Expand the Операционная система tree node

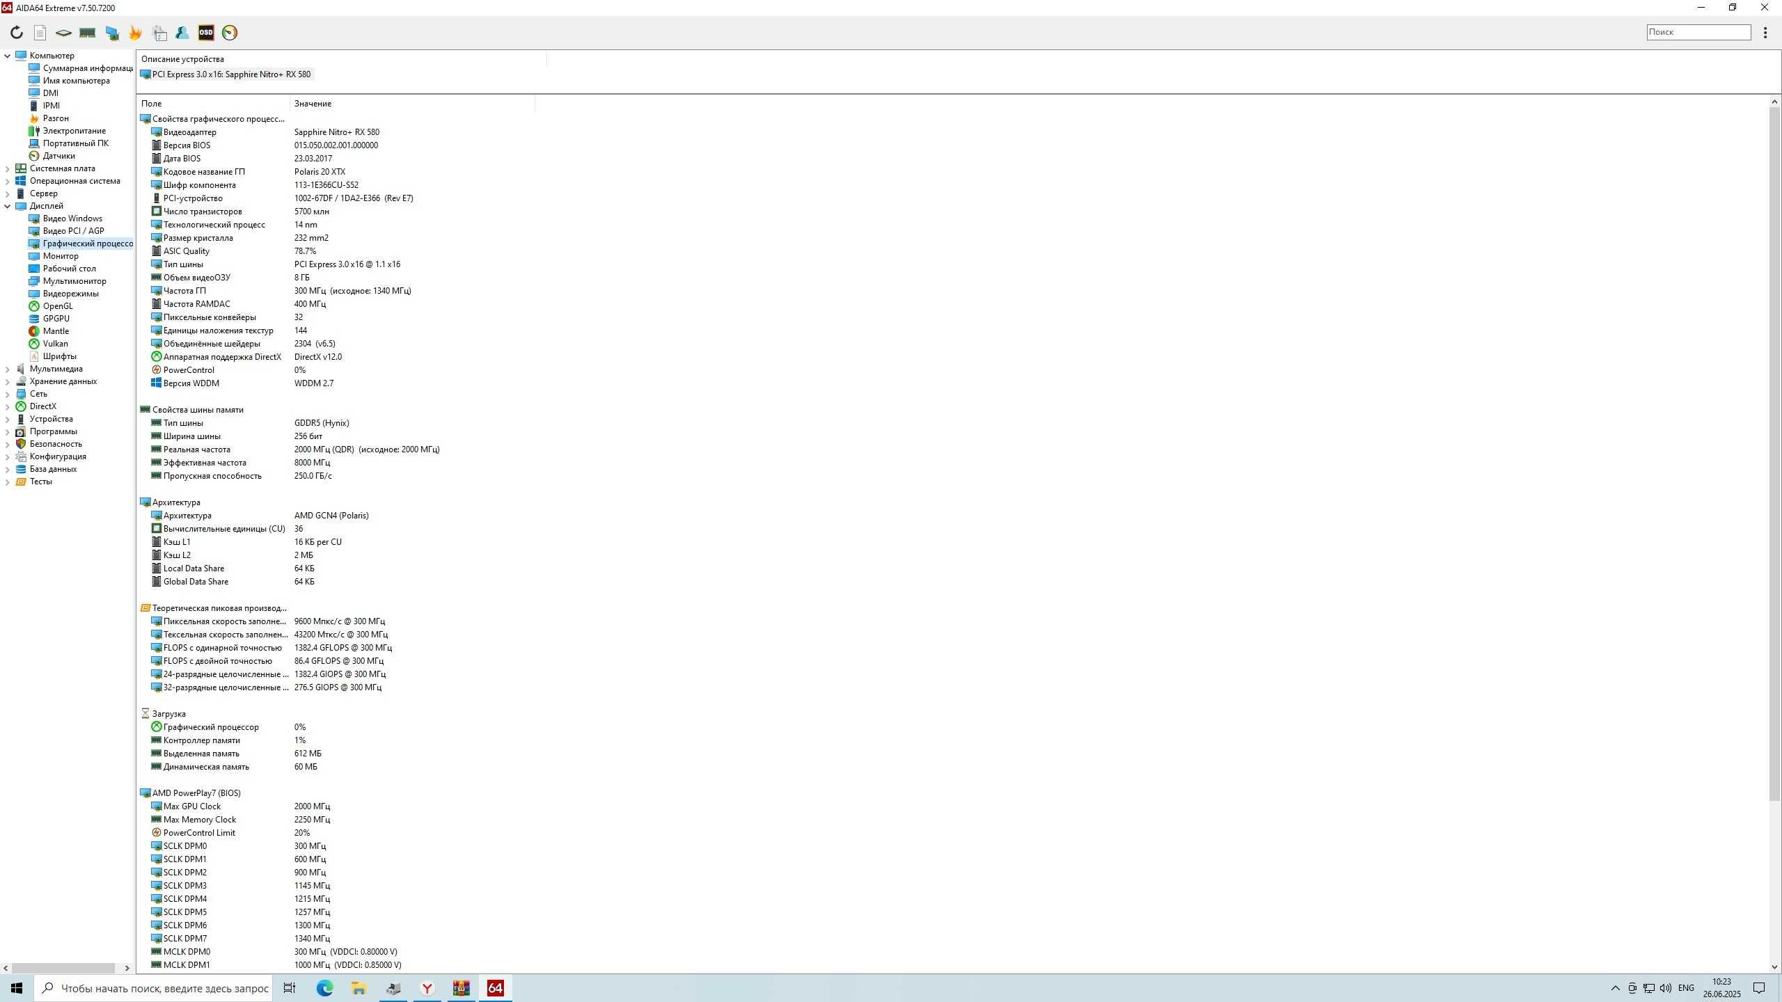click(x=7, y=181)
